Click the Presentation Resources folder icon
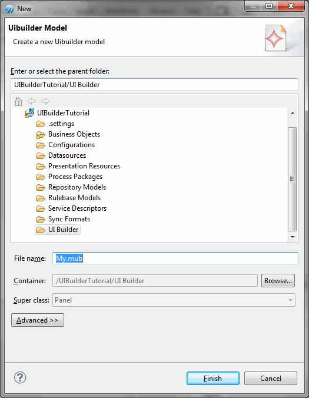 tap(41, 166)
